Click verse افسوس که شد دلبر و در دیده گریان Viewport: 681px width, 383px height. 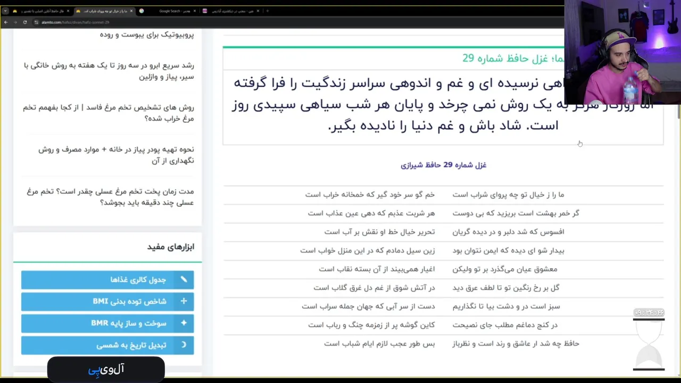tap(508, 232)
